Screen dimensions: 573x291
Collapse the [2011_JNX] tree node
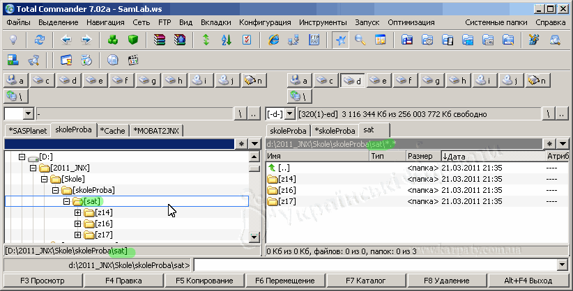(33, 168)
